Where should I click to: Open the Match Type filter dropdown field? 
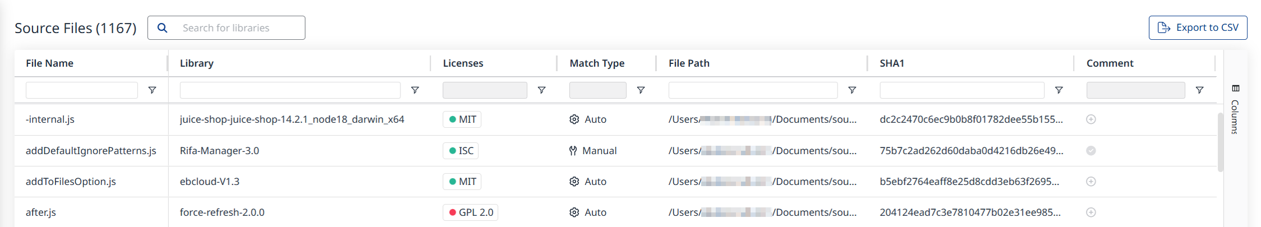coord(597,90)
